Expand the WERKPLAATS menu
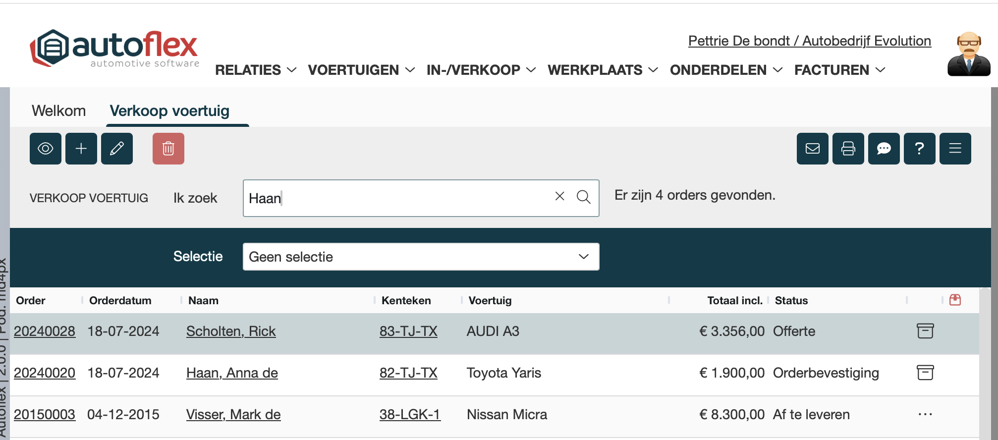This screenshot has height=440, width=998. click(603, 70)
